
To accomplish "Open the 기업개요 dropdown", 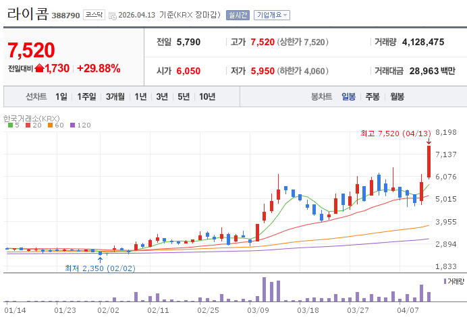I will click(271, 15).
